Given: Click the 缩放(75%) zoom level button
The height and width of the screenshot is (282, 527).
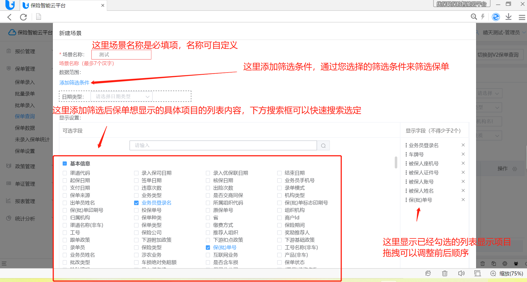Looking at the screenshot, I should 511,273.
